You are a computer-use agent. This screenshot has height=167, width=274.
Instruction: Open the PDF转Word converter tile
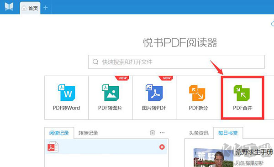tap(66, 98)
